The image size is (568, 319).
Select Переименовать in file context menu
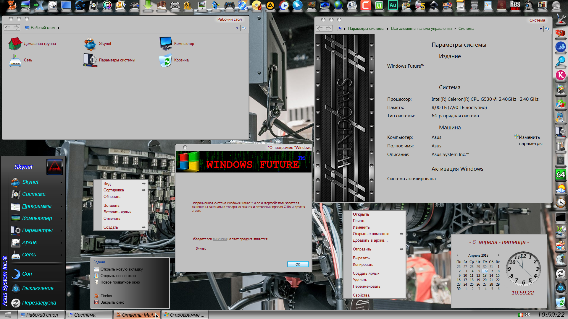(367, 286)
